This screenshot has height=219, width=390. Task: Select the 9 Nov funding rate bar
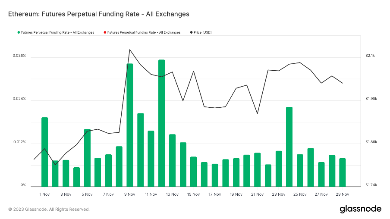point(129,125)
